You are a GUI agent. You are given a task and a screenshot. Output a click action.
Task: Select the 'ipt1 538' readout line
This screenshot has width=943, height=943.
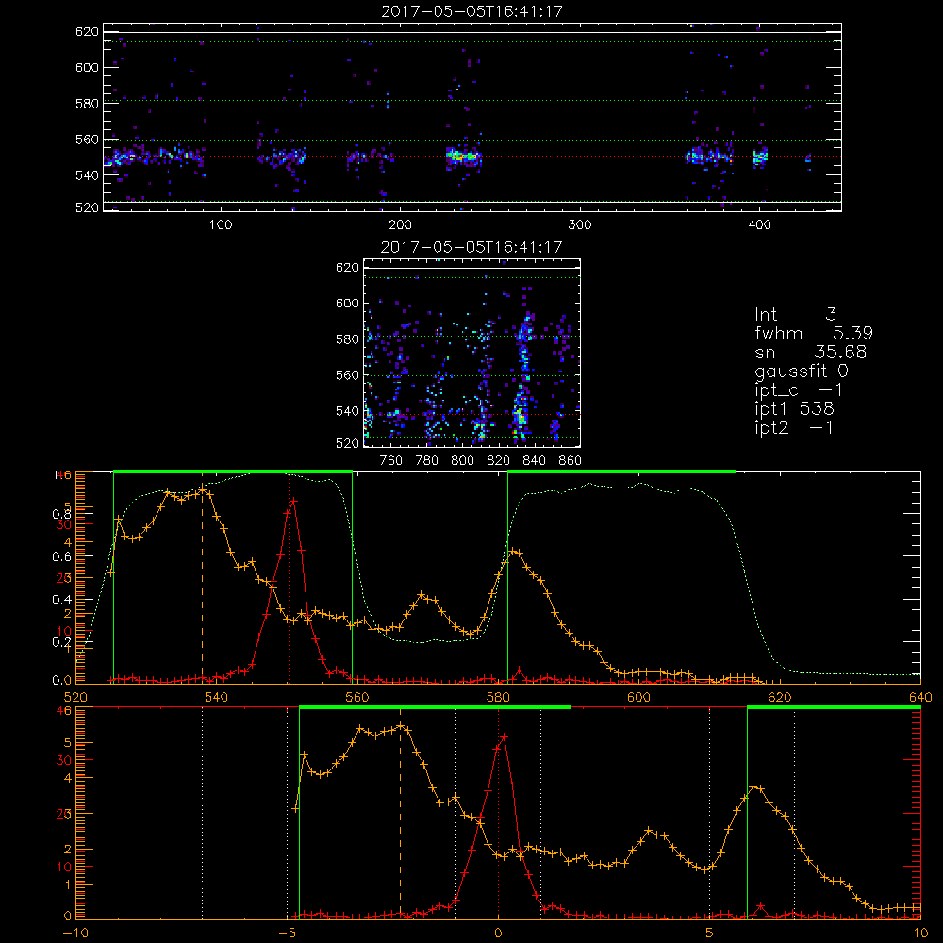click(x=794, y=409)
